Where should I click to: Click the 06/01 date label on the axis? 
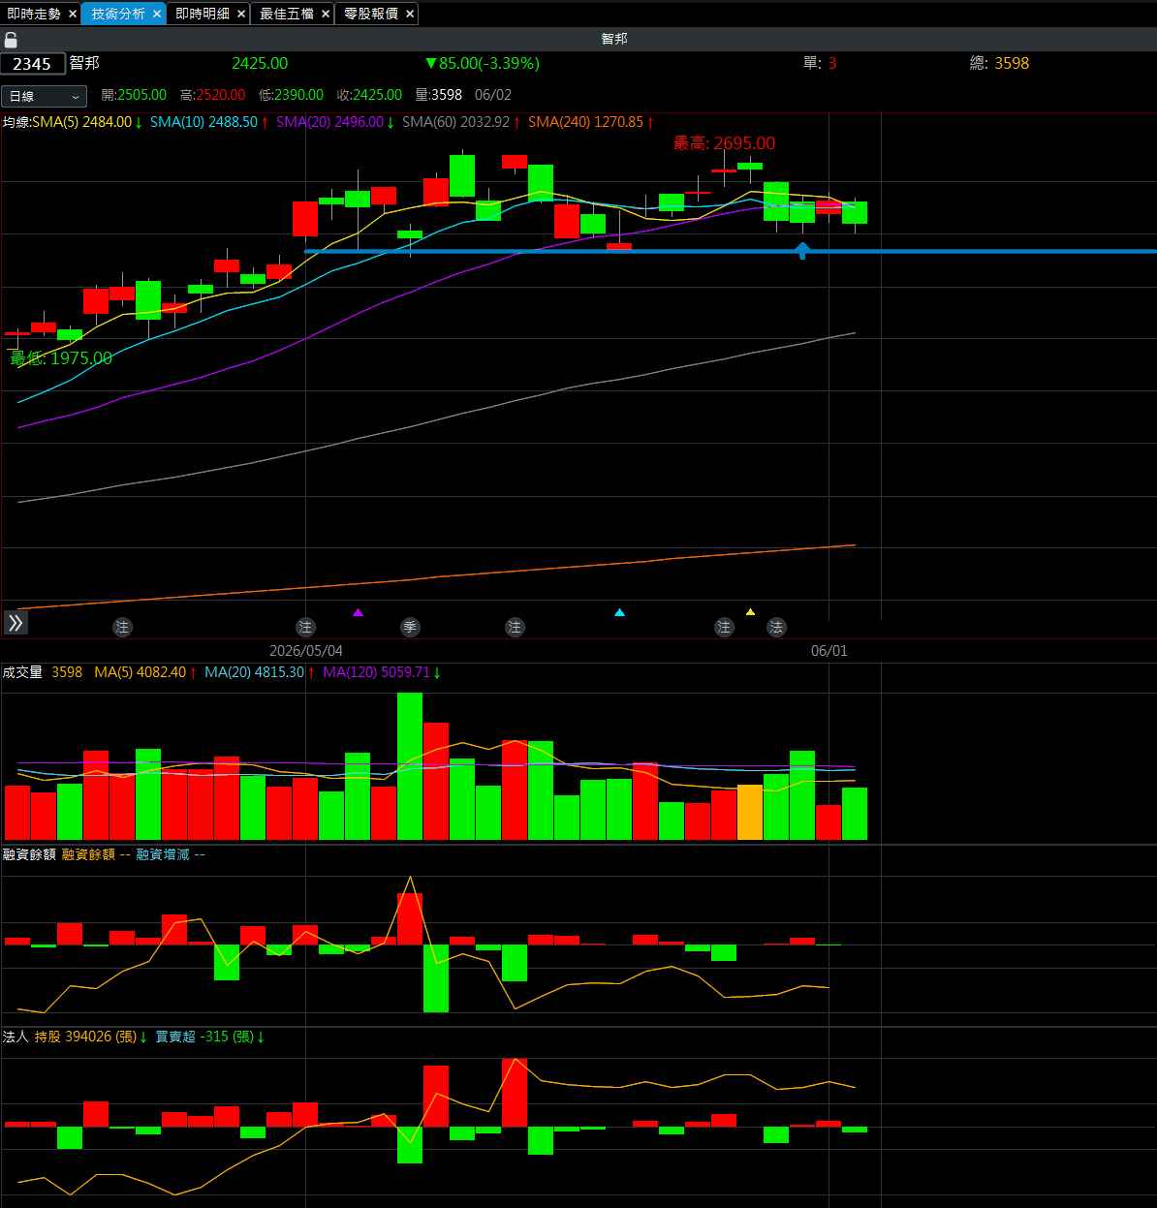coord(829,651)
